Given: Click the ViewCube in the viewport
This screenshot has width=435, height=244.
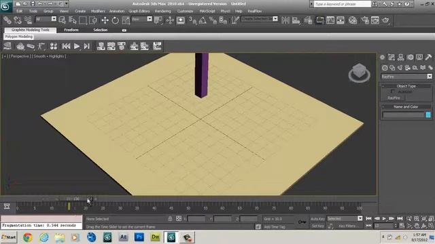Looking at the screenshot, I should click(x=360, y=73).
